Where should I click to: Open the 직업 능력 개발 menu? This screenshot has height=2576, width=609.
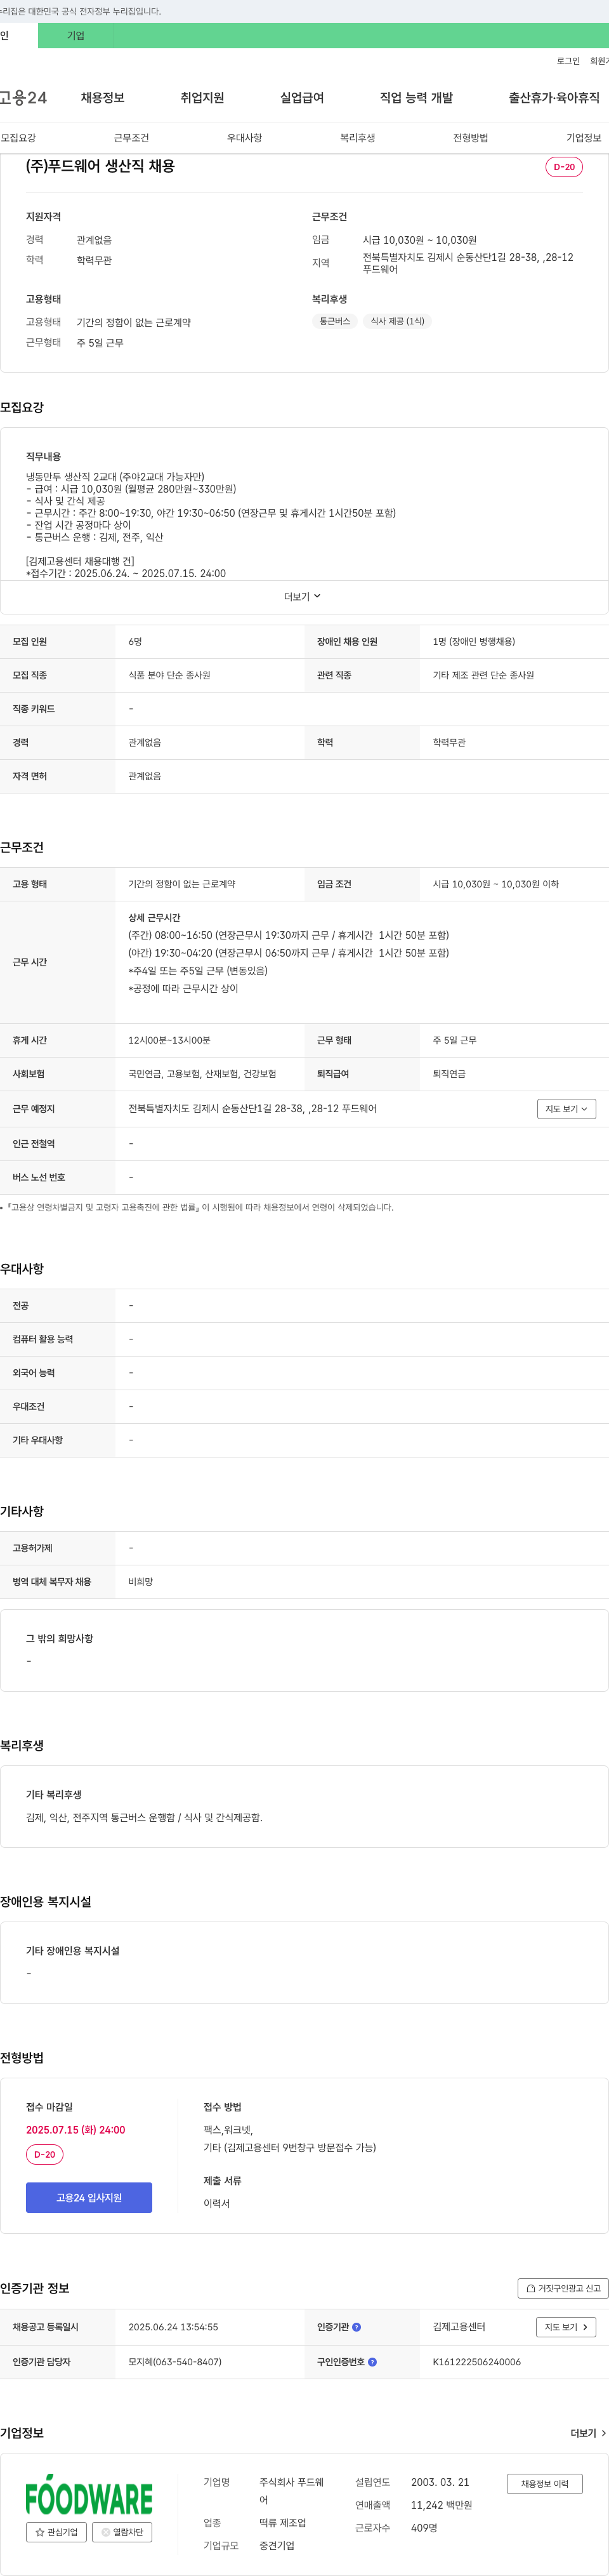[x=416, y=97]
